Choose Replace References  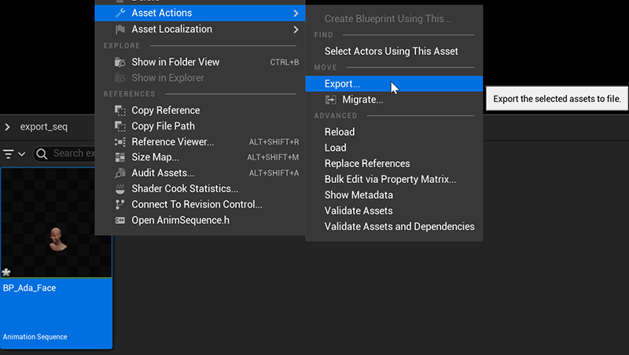pos(394,163)
